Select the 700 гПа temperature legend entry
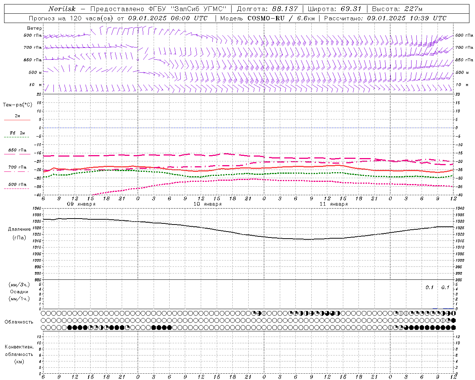475x380 pixels. (17, 167)
